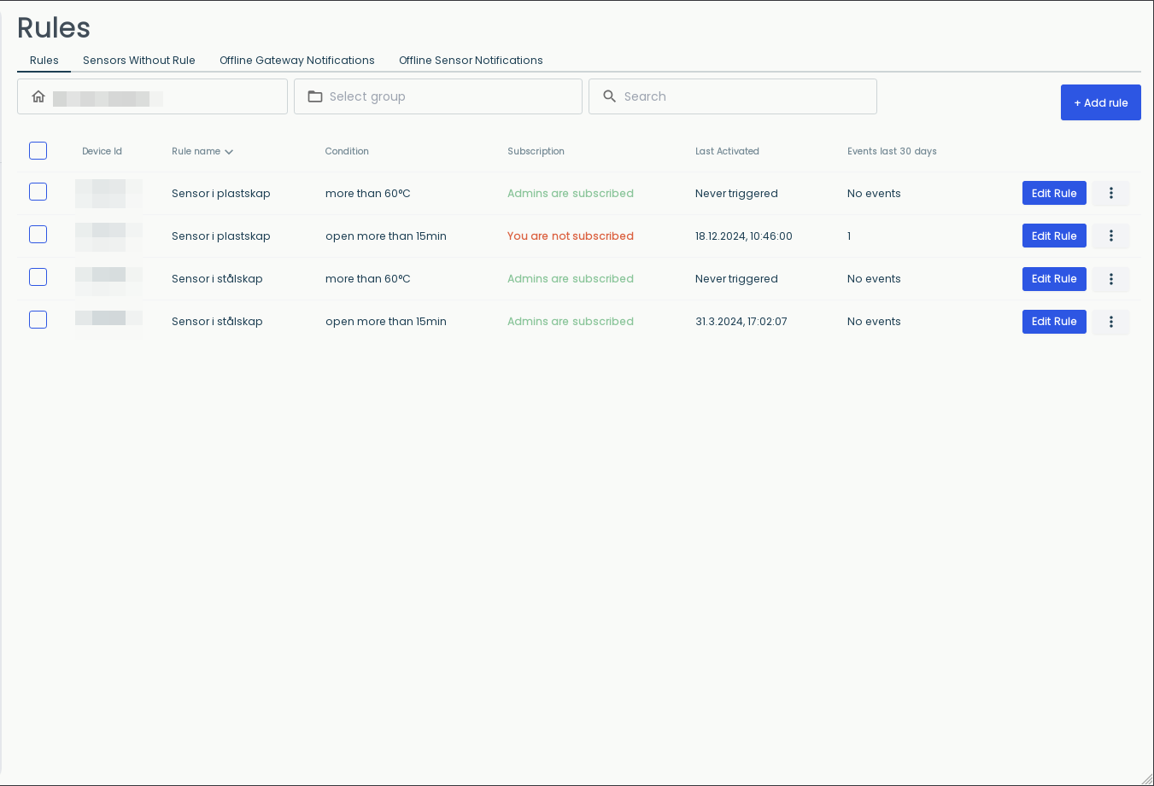Select checkbox of rule activated 31.3.2024
Screen dimensions: 1154x786
[x=38, y=320]
